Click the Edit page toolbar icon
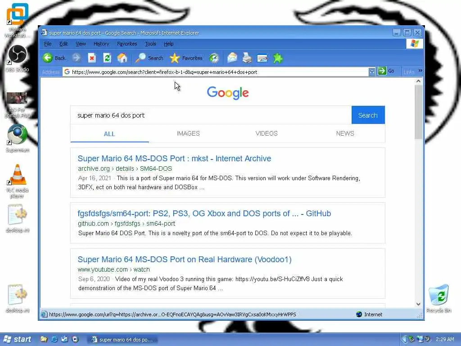 pyautogui.click(x=262, y=58)
